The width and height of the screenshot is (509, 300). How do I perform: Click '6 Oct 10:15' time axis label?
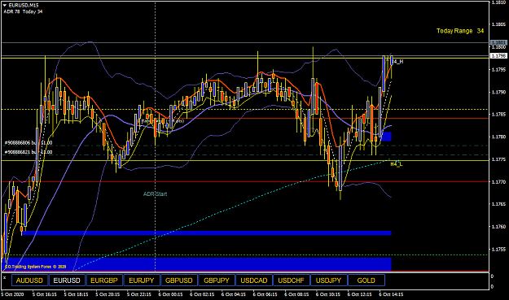[x=328, y=294]
